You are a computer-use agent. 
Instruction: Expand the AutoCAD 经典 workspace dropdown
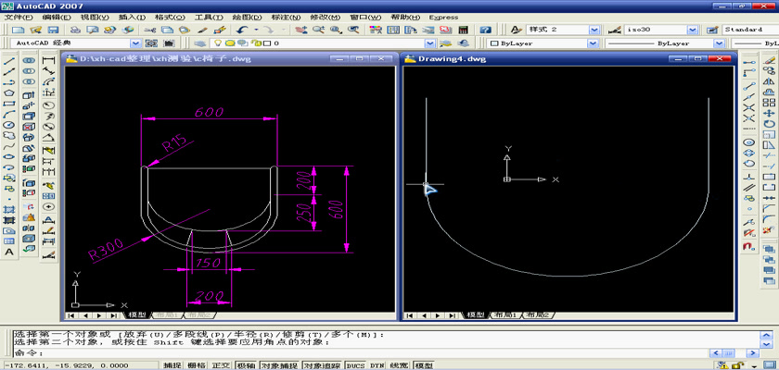point(136,43)
